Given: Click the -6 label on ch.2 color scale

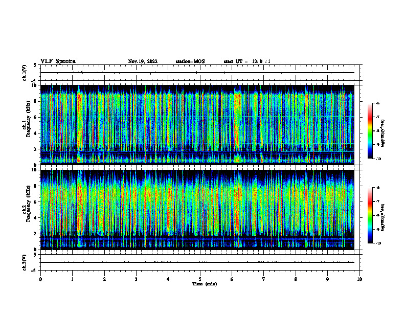Looking at the screenshot, I should point(378,188).
